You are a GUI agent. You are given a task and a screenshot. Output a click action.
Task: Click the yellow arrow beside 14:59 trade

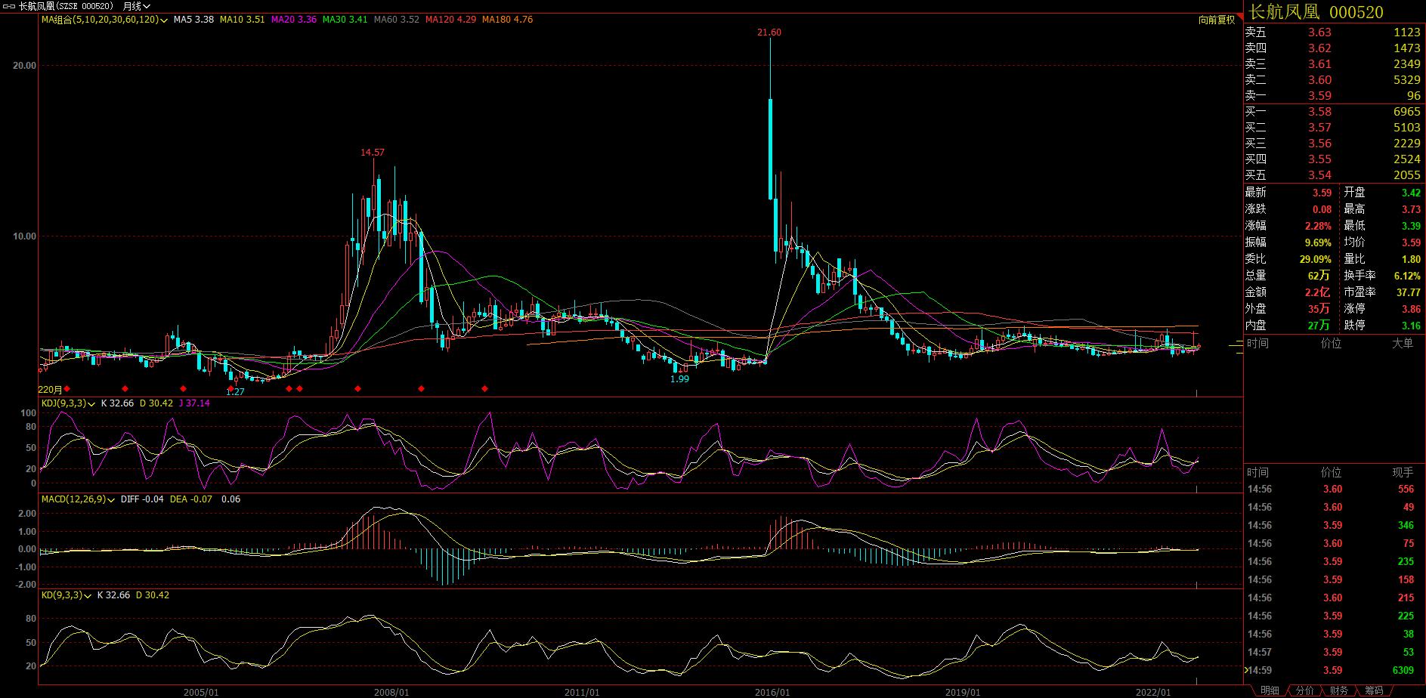(1247, 670)
